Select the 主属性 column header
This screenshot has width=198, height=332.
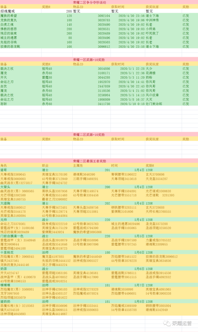pyautogui.click(x=78, y=166)
